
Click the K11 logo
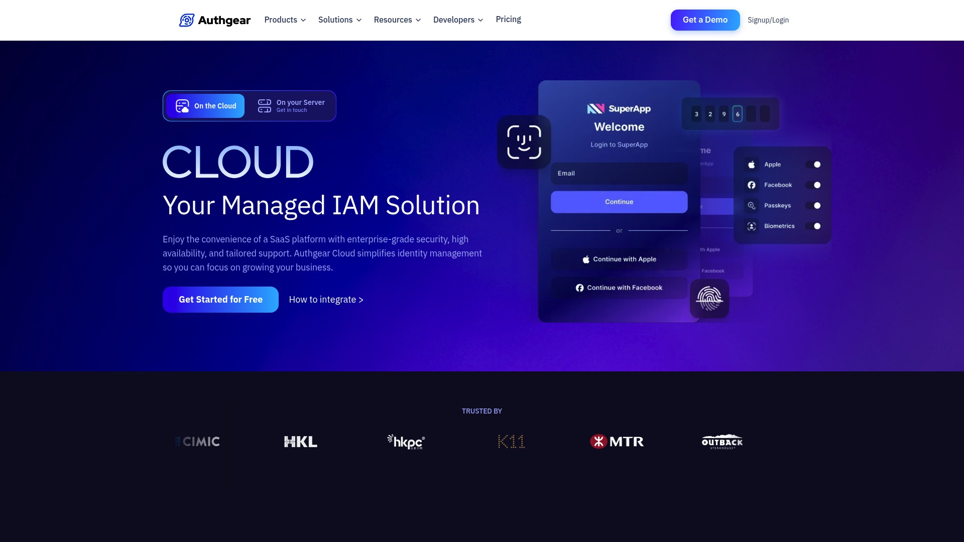pos(511,442)
